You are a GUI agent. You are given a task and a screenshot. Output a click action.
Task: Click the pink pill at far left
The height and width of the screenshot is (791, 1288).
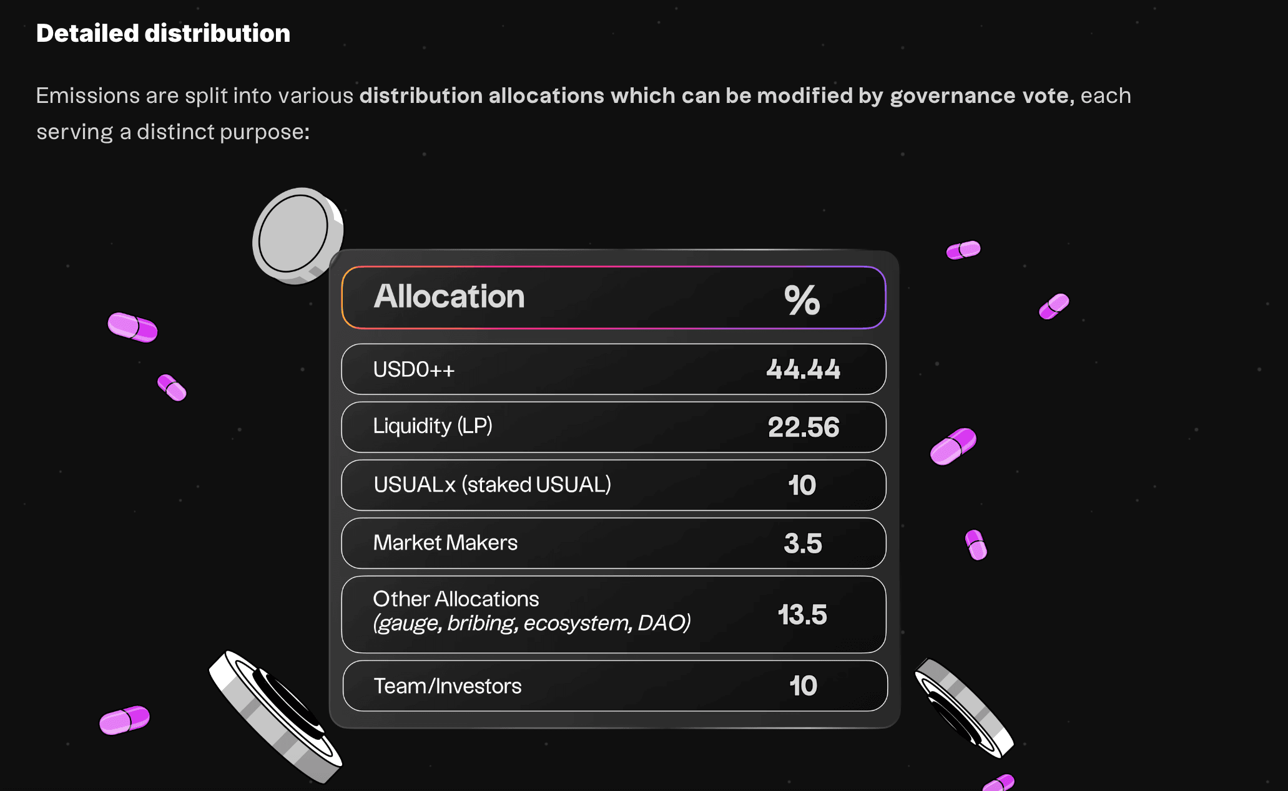tap(132, 328)
